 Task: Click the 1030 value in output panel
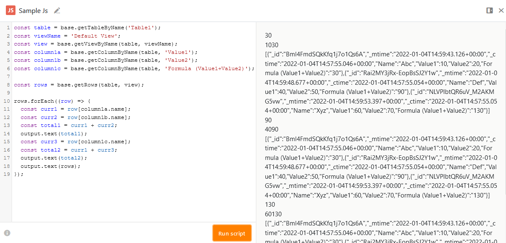point(272,45)
